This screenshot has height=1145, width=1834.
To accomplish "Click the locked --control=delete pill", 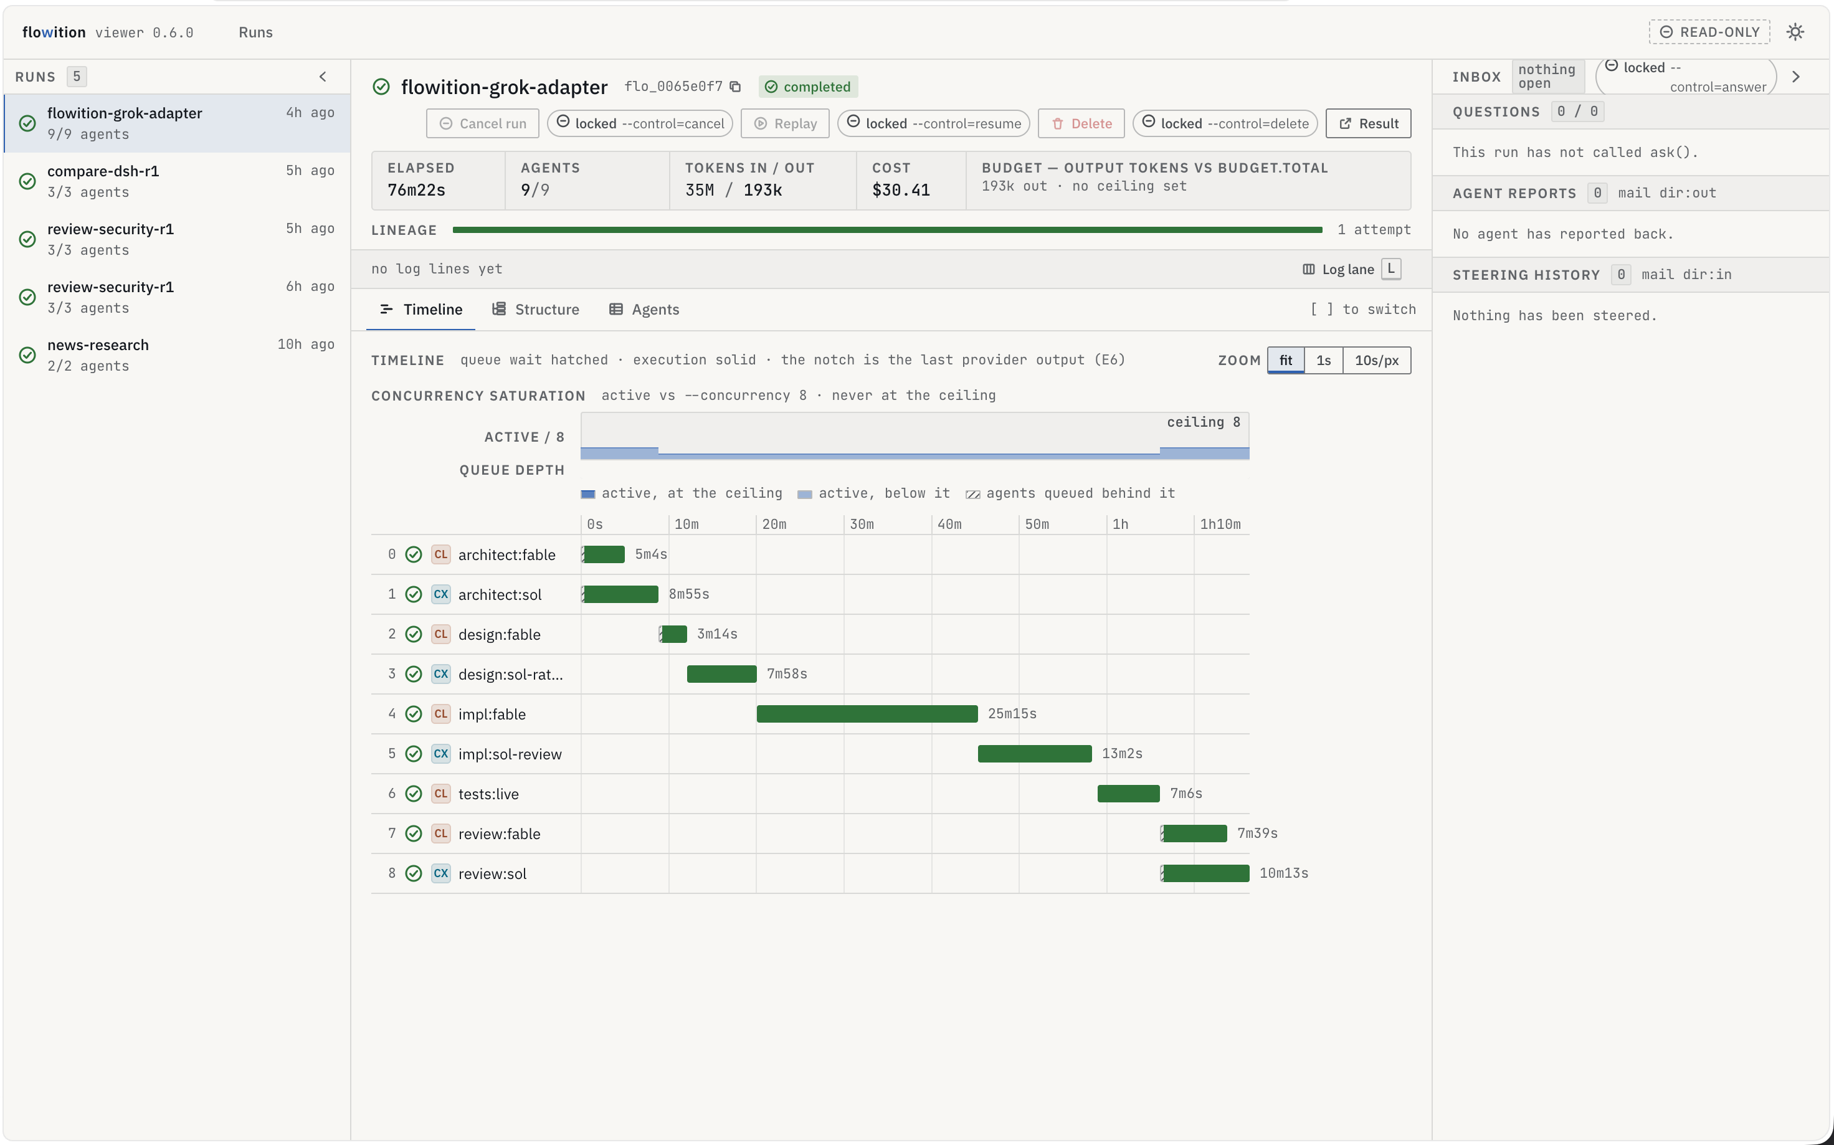I will click(x=1225, y=123).
